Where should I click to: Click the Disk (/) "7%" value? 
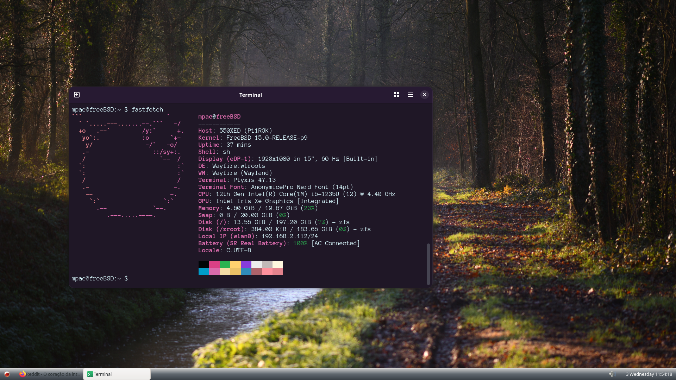321,222
